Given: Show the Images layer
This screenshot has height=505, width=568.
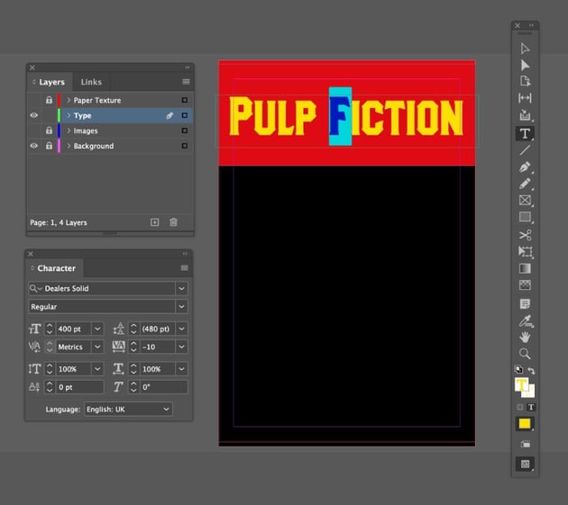Looking at the screenshot, I should (34, 131).
